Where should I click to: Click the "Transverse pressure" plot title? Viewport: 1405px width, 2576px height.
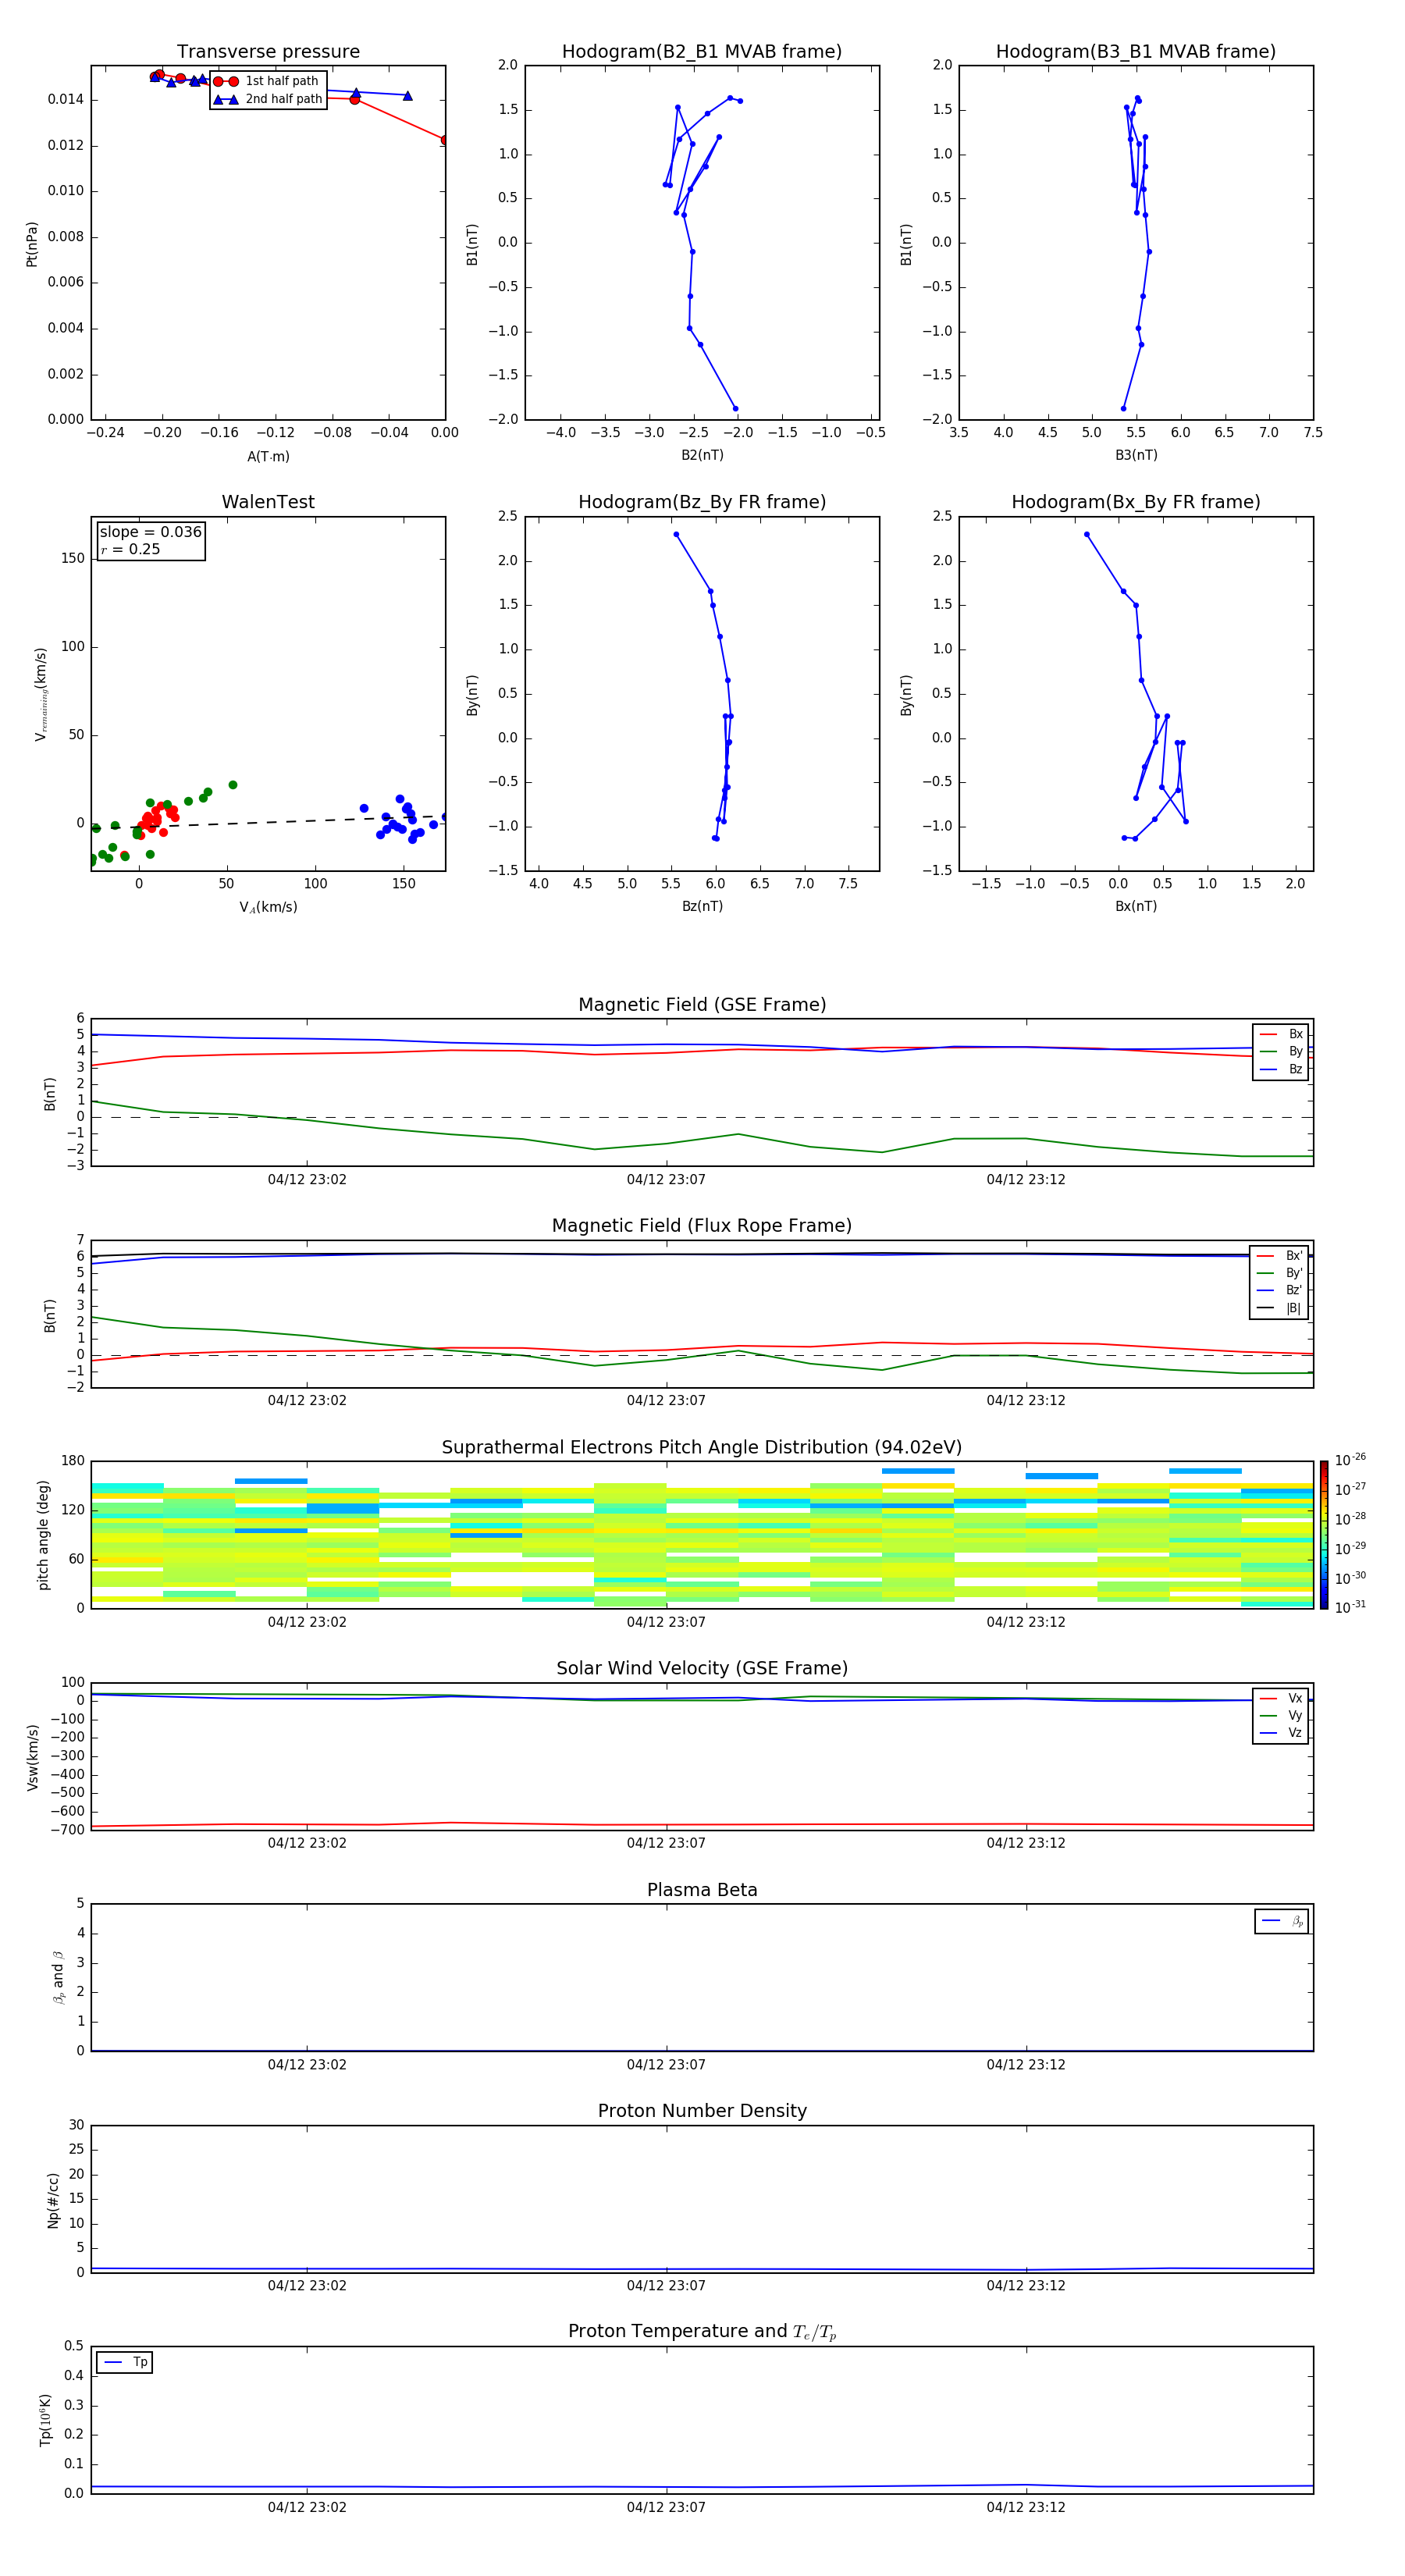click(268, 52)
